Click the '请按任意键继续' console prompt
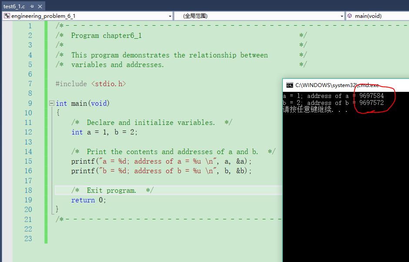This screenshot has width=409, height=262. (315, 109)
